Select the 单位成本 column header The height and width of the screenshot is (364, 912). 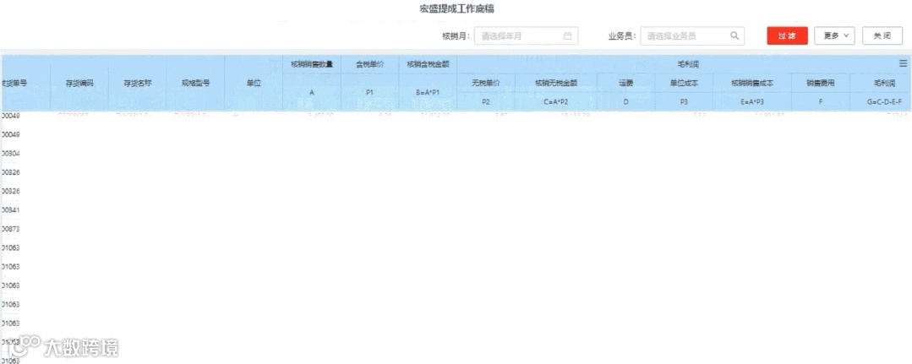(684, 83)
